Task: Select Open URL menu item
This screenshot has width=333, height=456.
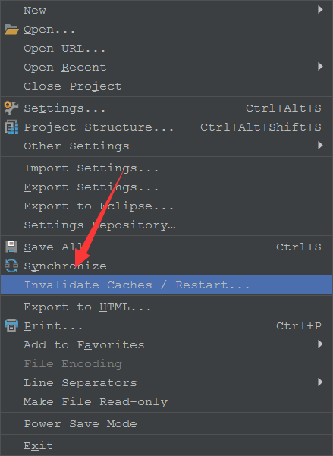Action: pos(166,49)
